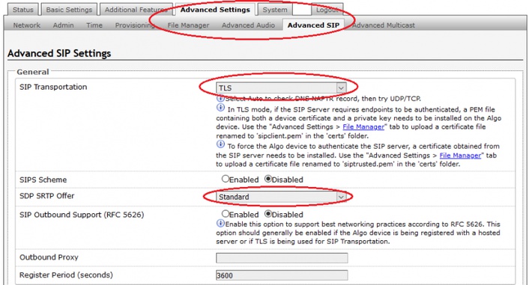This screenshot has width=529, height=285.
Task: Click the Outbound Proxy input field
Action: coord(282,258)
